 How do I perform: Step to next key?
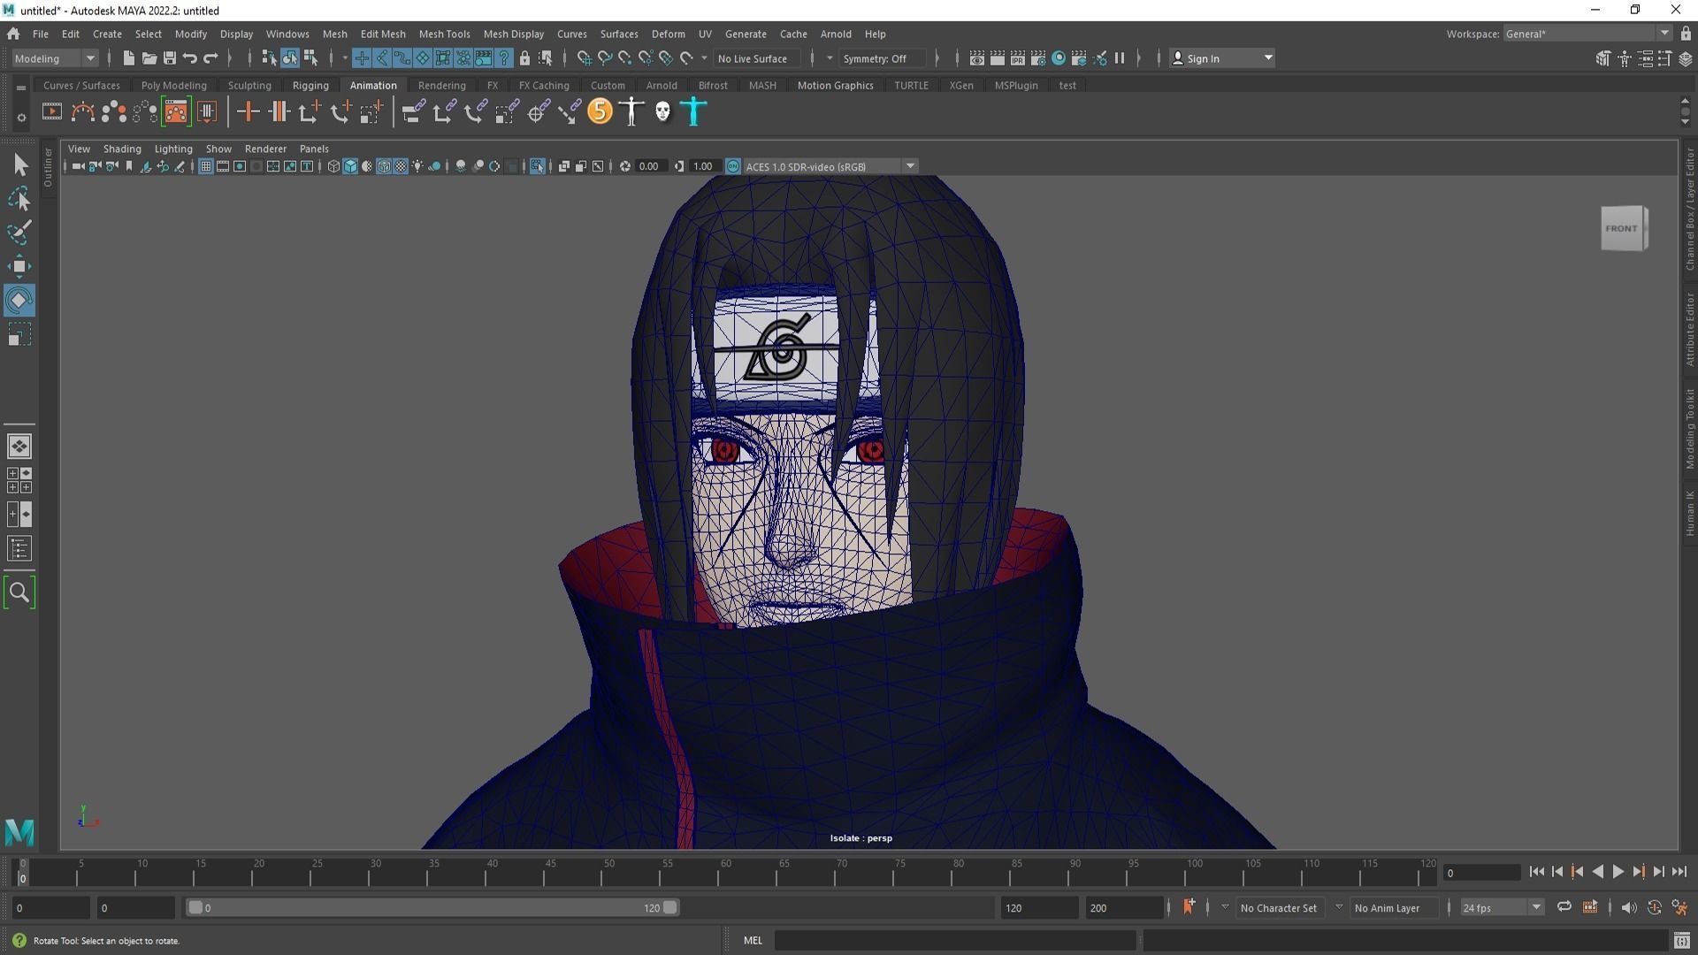pos(1638,872)
